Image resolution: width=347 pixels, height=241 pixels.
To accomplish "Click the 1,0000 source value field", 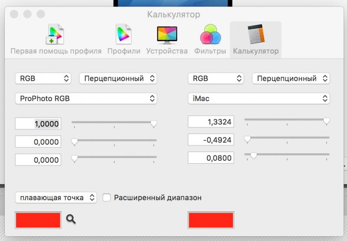I will [x=38, y=124].
